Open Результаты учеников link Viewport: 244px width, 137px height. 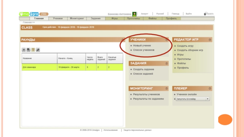pos(146,94)
